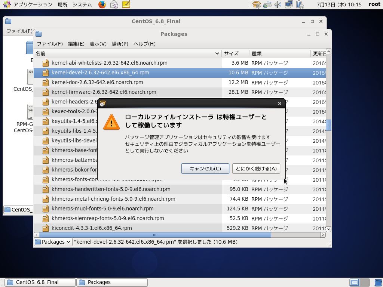
Task: Open 場所(P) menu in Packages window
Action: (120, 44)
